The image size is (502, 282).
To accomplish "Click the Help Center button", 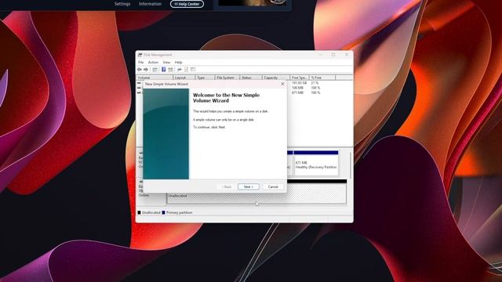I will click(x=187, y=4).
